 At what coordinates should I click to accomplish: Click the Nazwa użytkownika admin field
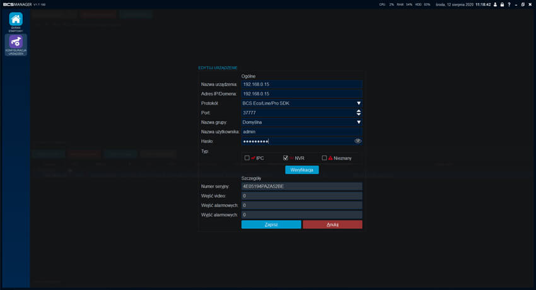pos(301,132)
